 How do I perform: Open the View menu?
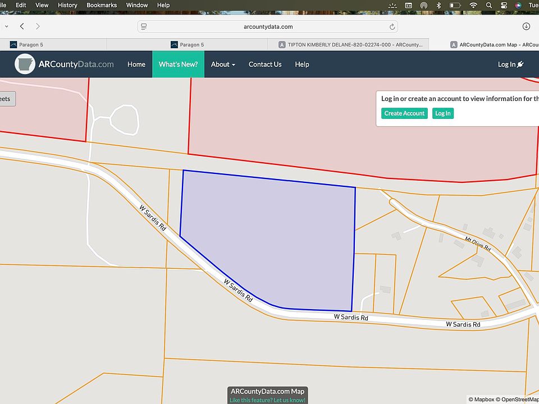click(42, 5)
